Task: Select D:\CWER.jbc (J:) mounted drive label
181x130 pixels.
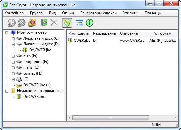Action: tap(37, 85)
